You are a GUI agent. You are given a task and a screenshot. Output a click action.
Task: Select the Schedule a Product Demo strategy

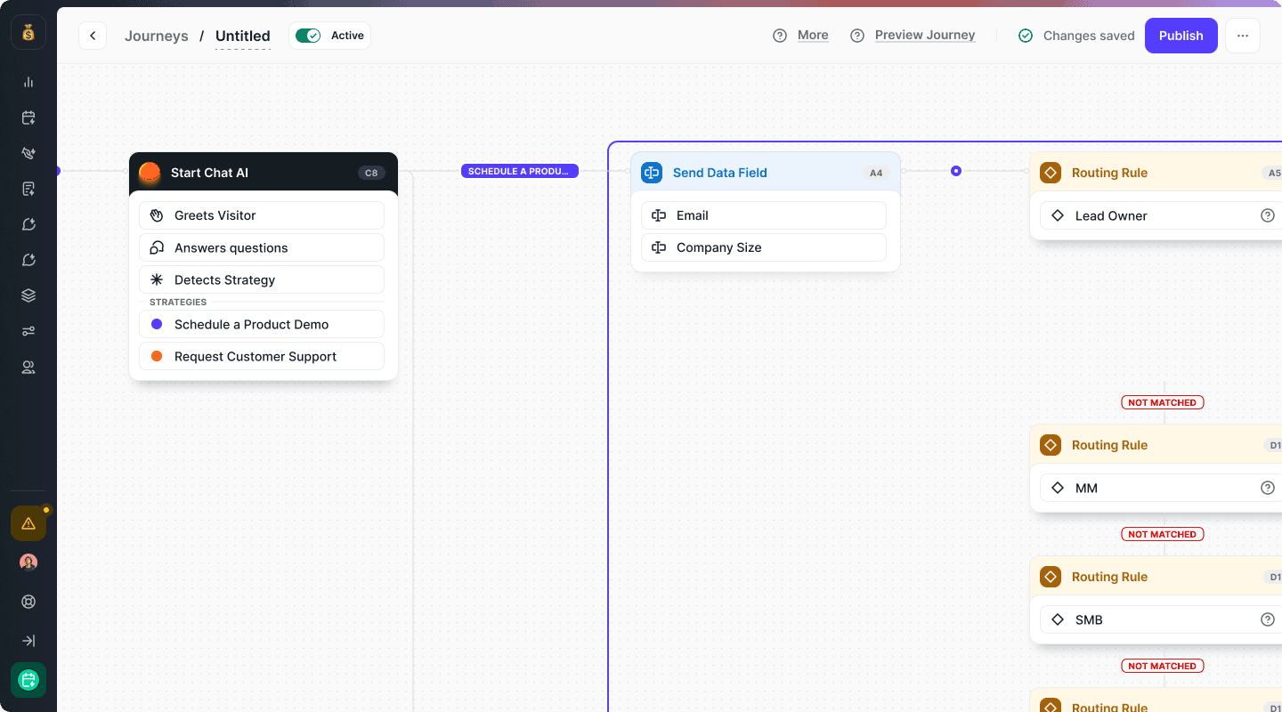(x=261, y=324)
